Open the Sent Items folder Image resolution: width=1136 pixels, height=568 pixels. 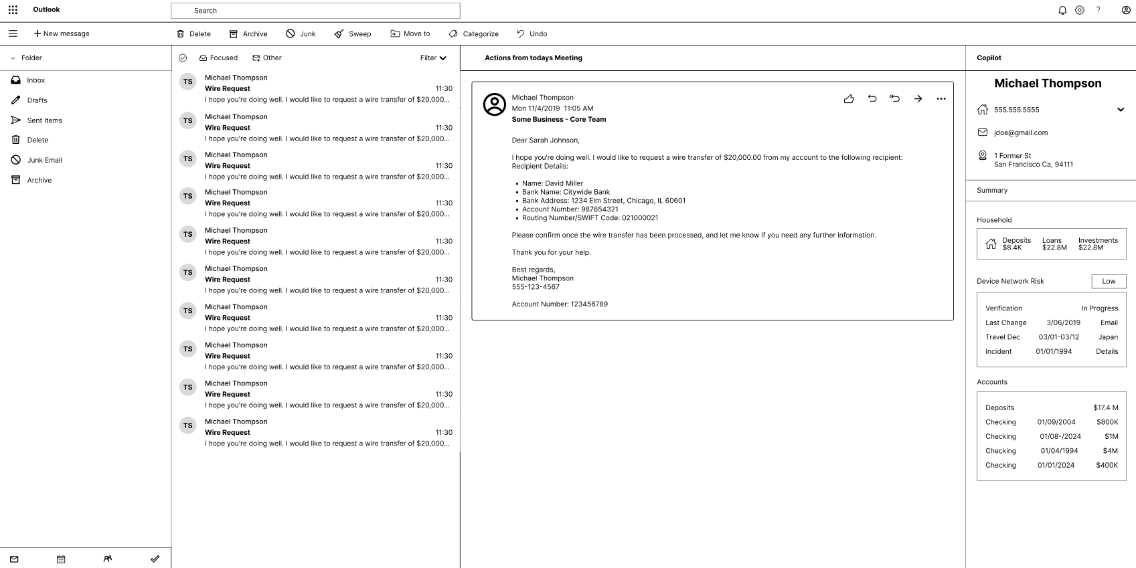click(44, 120)
